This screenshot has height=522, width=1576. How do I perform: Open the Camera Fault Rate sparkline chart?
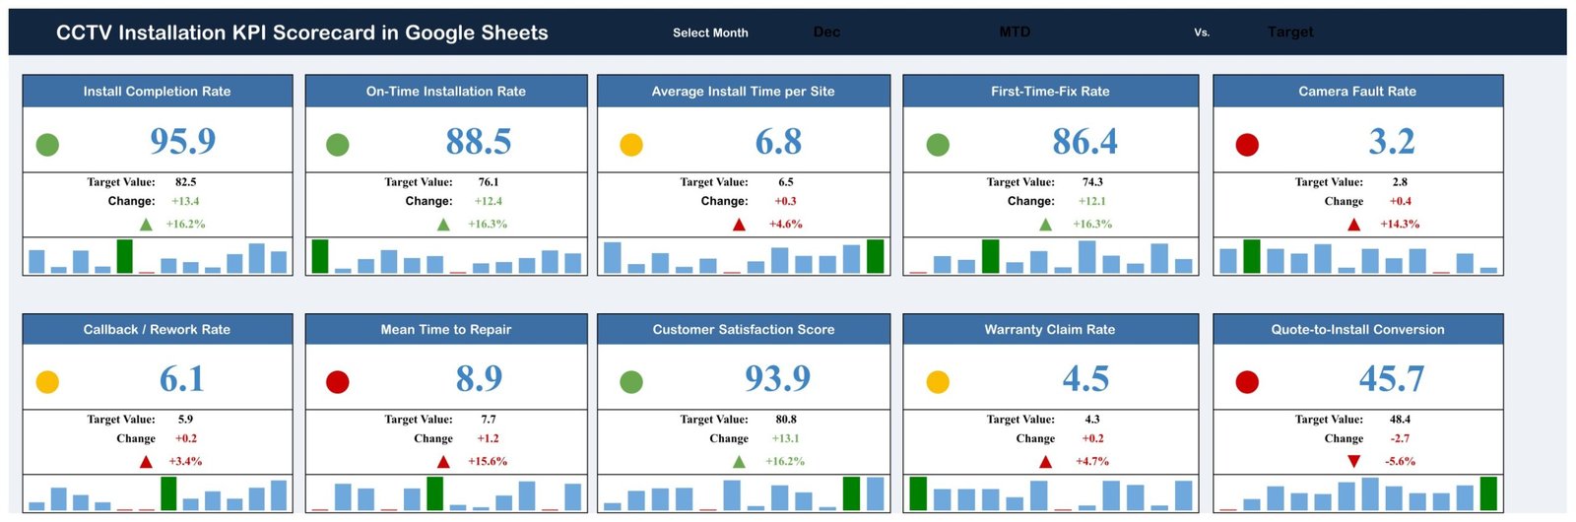tap(1358, 256)
